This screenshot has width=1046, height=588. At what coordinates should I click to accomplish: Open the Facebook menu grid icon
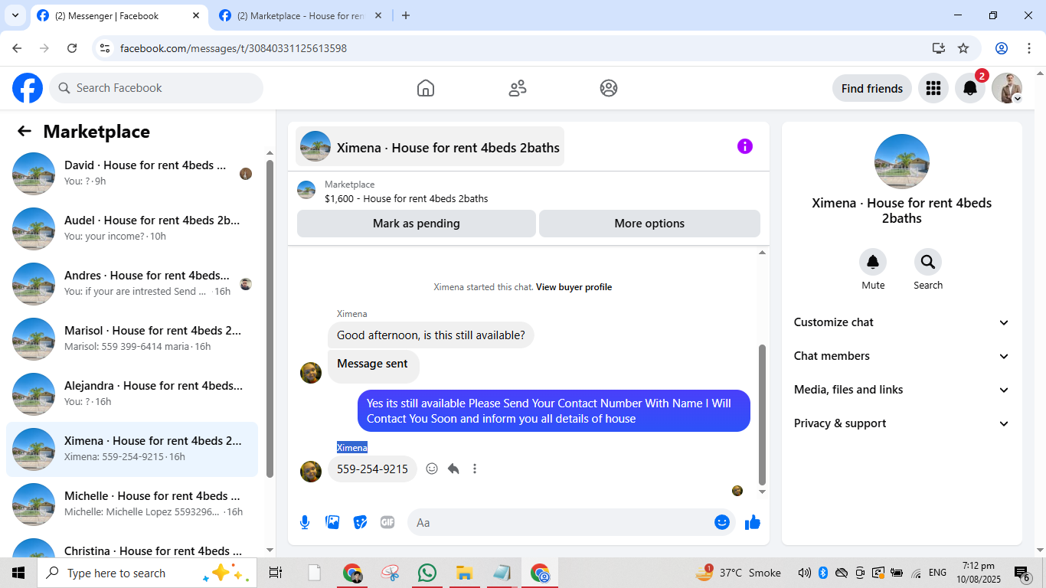(933, 88)
